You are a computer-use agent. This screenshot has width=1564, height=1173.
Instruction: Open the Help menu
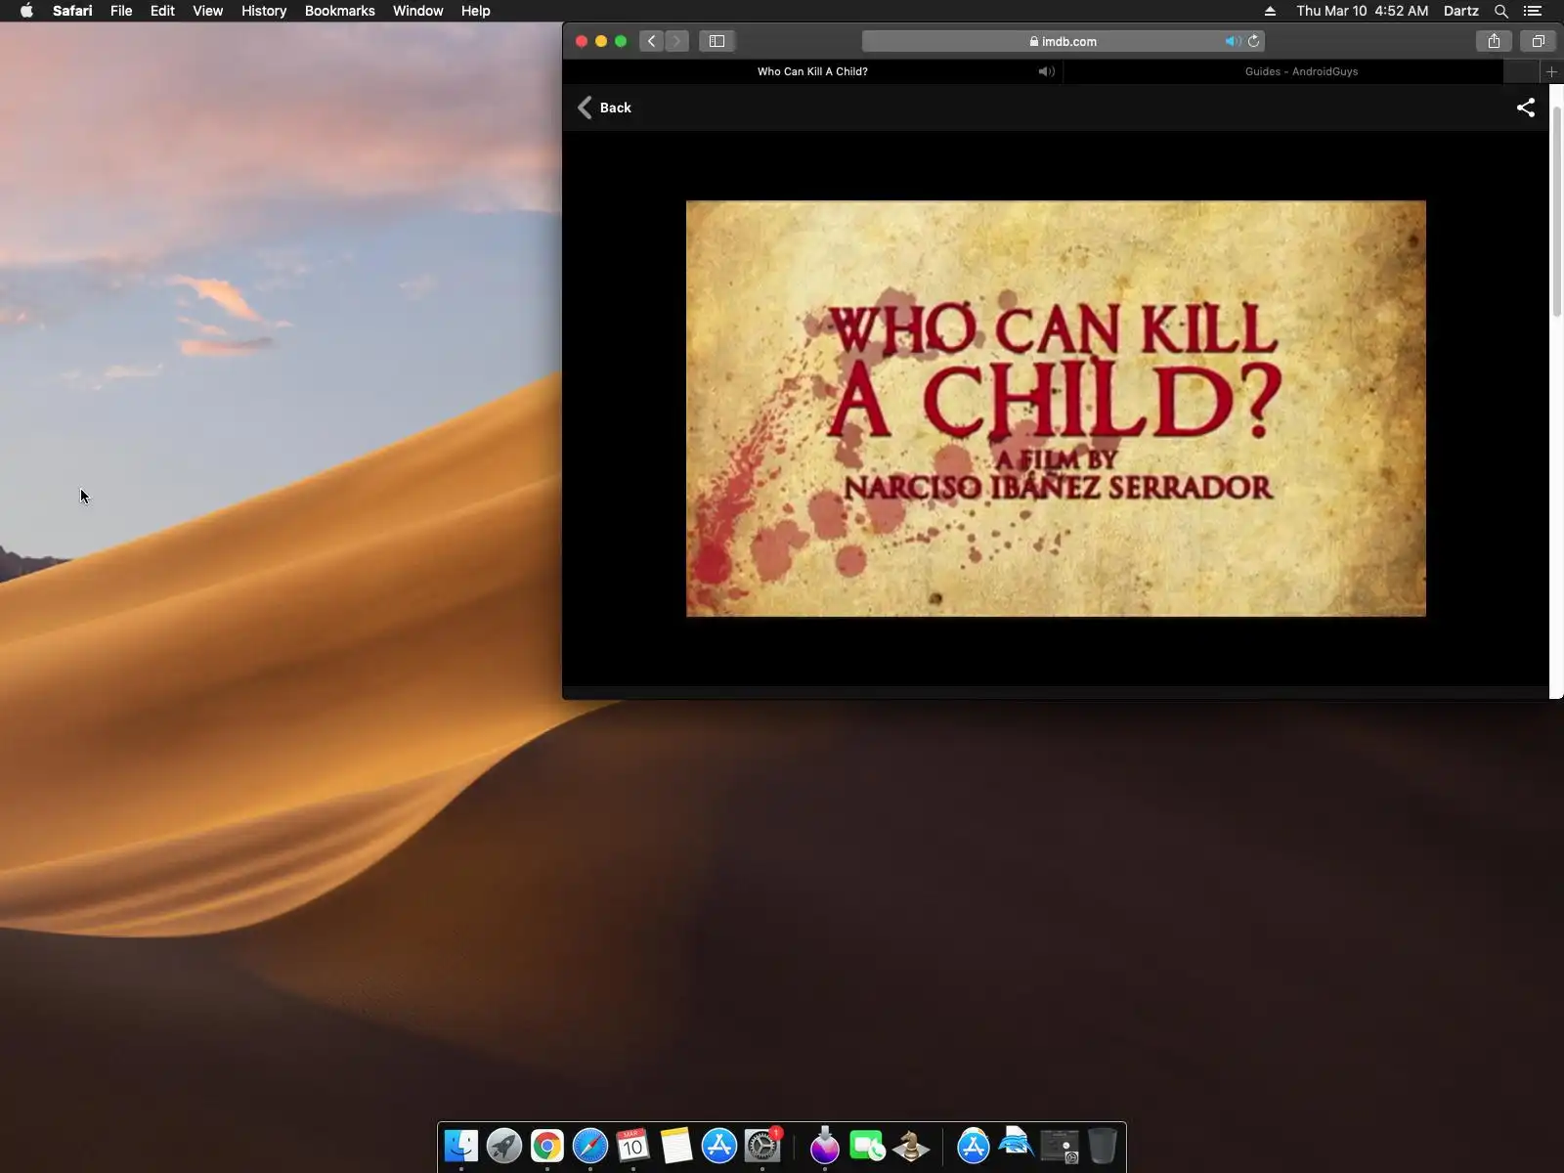[475, 11]
